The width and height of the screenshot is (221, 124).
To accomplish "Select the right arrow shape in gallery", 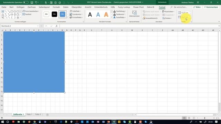I will click(12, 14).
